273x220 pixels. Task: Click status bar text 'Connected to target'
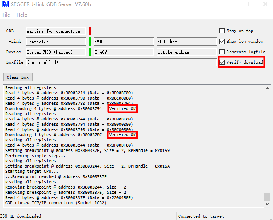pyautogui.click(x=201, y=216)
